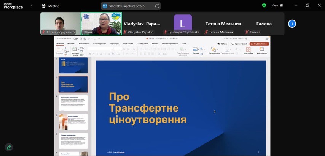The height and width of the screenshot is (156, 325).
Task: Open the Рецензирование tab
Action: [170, 44]
